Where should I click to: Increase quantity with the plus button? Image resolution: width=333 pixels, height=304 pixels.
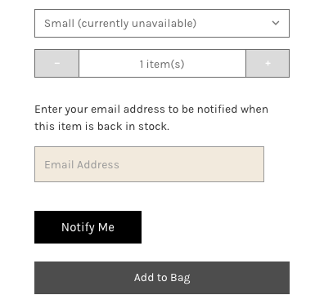click(268, 64)
